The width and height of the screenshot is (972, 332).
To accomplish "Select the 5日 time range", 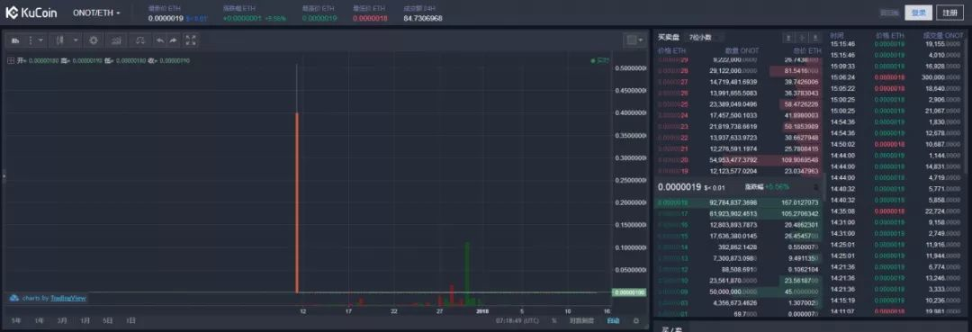I will pos(108,321).
